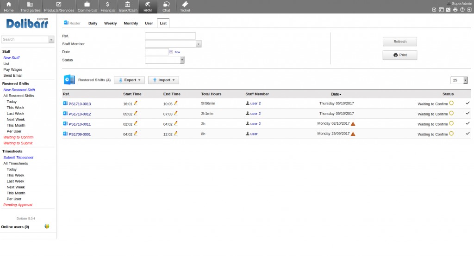The width and height of the screenshot is (474, 256).
Task: Click warning triangle on Monday 25/09/2017
Action: pyautogui.click(x=353, y=134)
